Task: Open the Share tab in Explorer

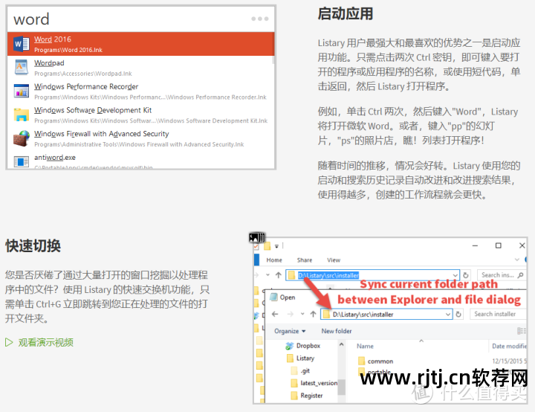Action: point(305,260)
